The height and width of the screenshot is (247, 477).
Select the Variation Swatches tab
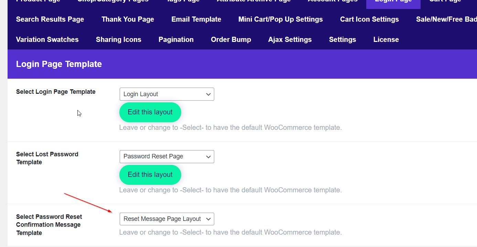coord(47,40)
